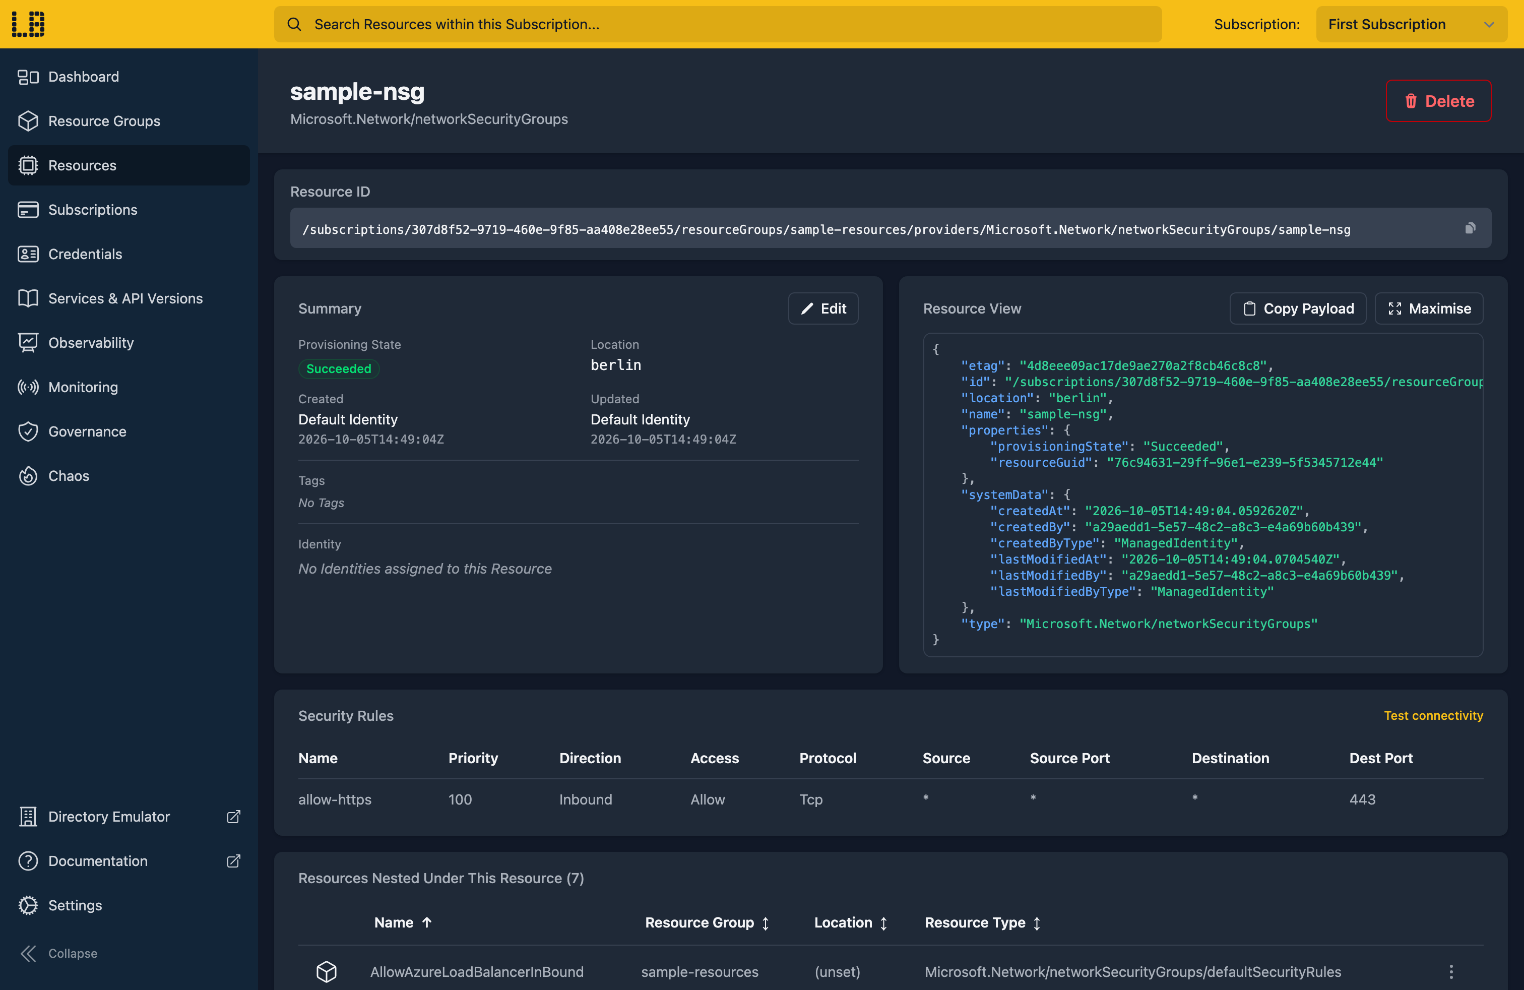Click the Chaos flame icon
This screenshot has height=990, width=1524.
point(28,476)
